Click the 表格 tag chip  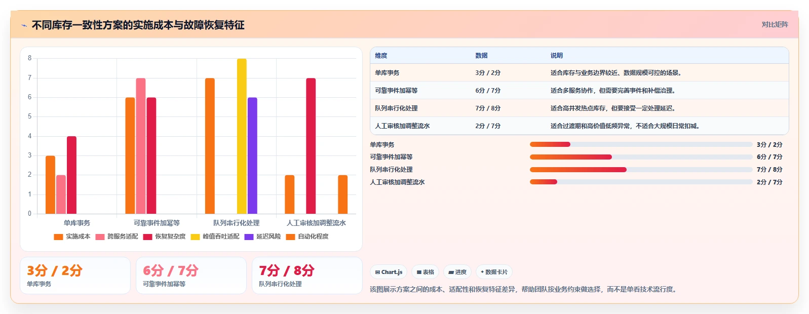pos(425,272)
